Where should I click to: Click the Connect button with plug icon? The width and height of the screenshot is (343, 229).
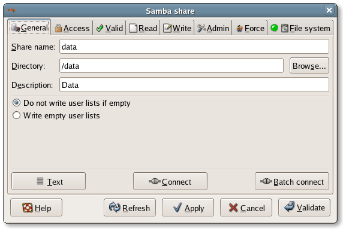click(x=170, y=181)
